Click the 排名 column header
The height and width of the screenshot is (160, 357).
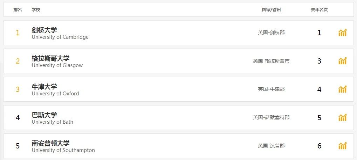[x=18, y=10]
